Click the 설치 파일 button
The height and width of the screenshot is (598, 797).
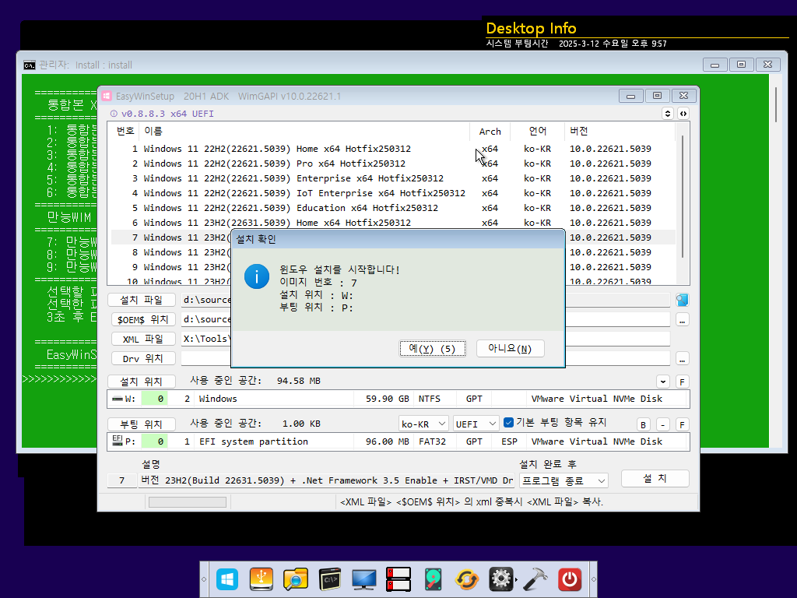tap(142, 300)
